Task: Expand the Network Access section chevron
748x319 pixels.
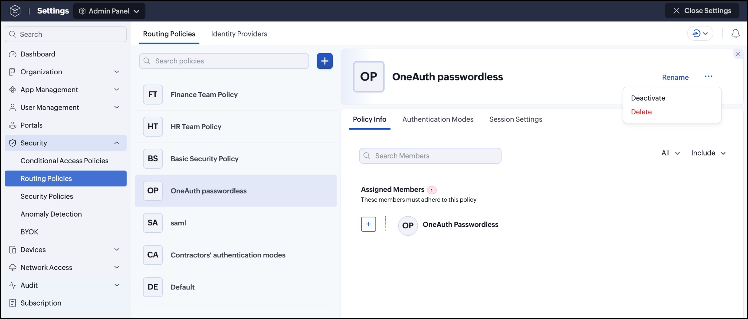Action: (117, 267)
